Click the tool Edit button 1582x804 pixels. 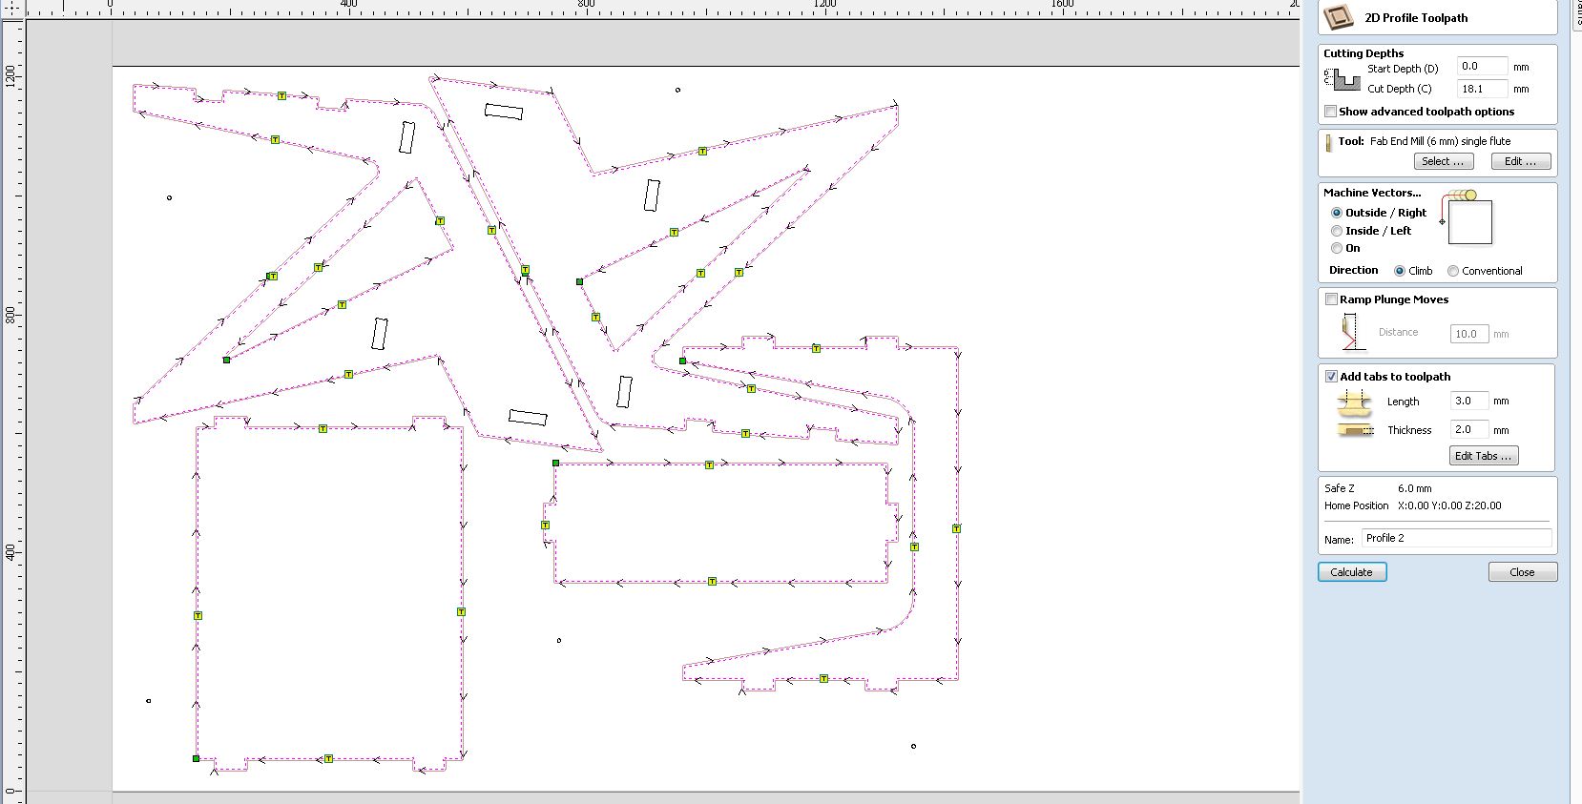tap(1521, 161)
